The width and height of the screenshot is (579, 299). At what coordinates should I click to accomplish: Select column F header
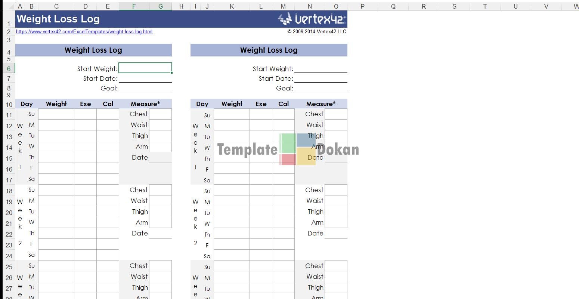click(x=134, y=6)
